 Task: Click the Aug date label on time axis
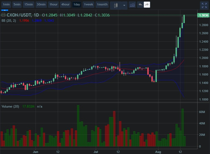(158, 152)
